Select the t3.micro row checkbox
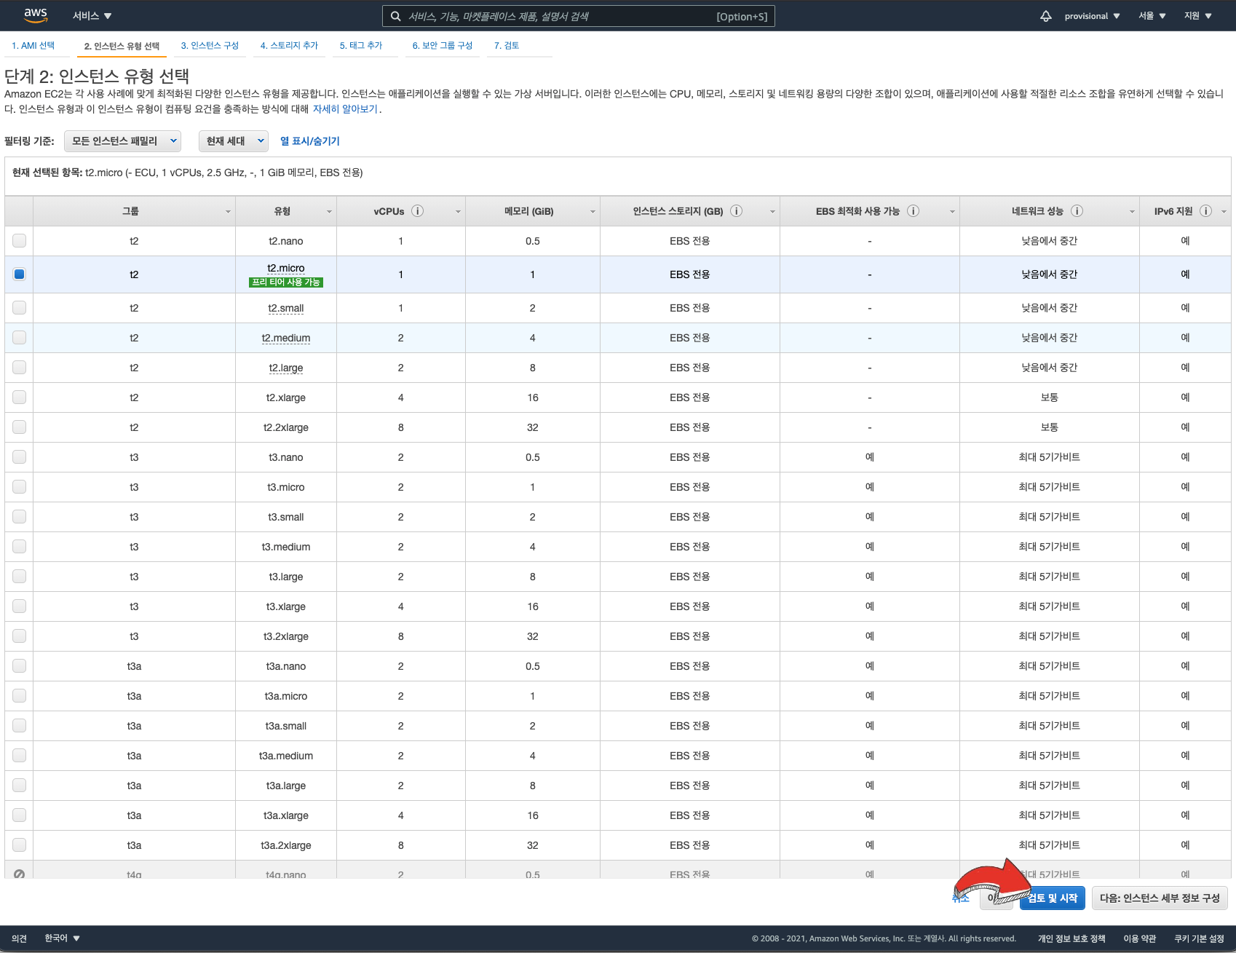The height and width of the screenshot is (953, 1236). [19, 486]
